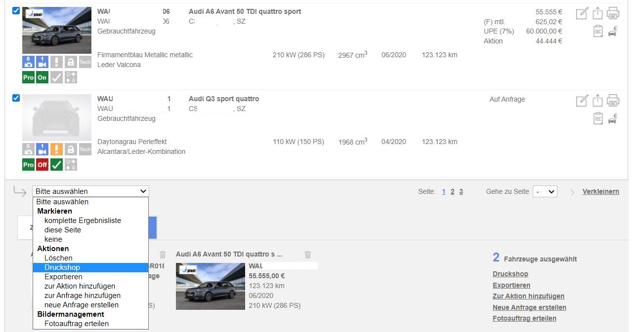Toggle the red Off status for Audi Q3
Screen dimensions: 637x332
(42, 165)
